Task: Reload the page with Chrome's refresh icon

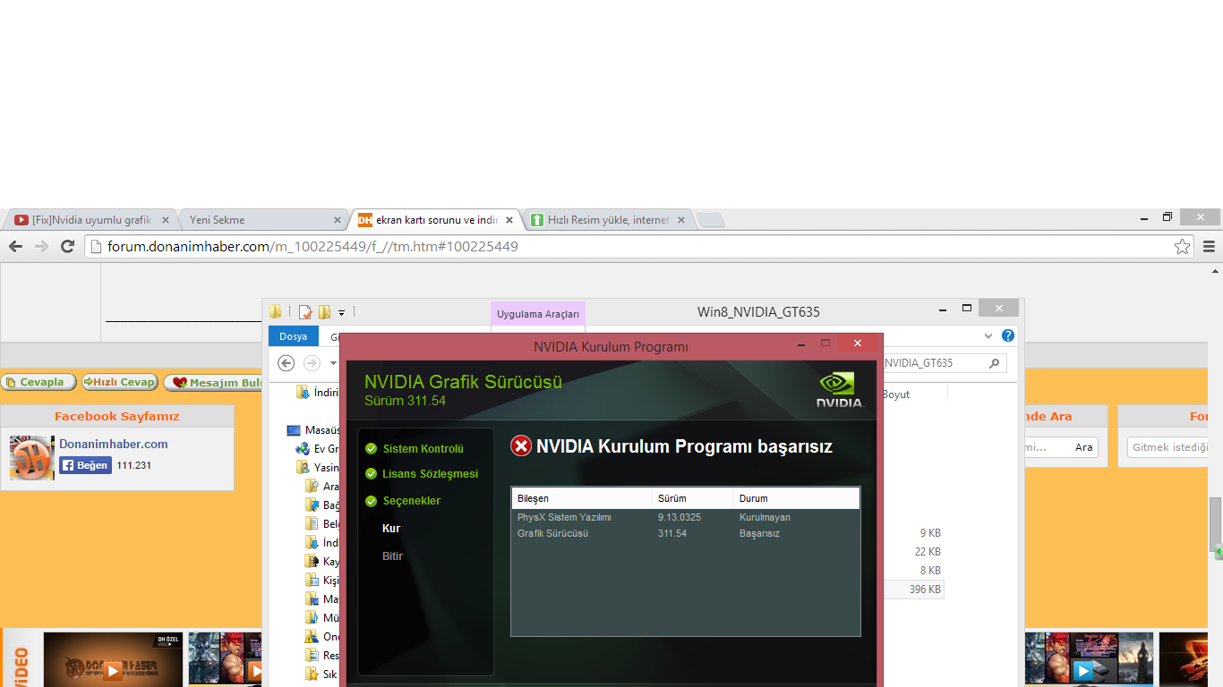Action: point(67,246)
